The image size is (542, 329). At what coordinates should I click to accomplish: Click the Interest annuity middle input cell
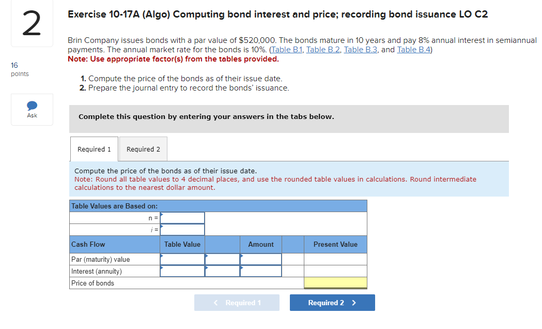pos(222,271)
